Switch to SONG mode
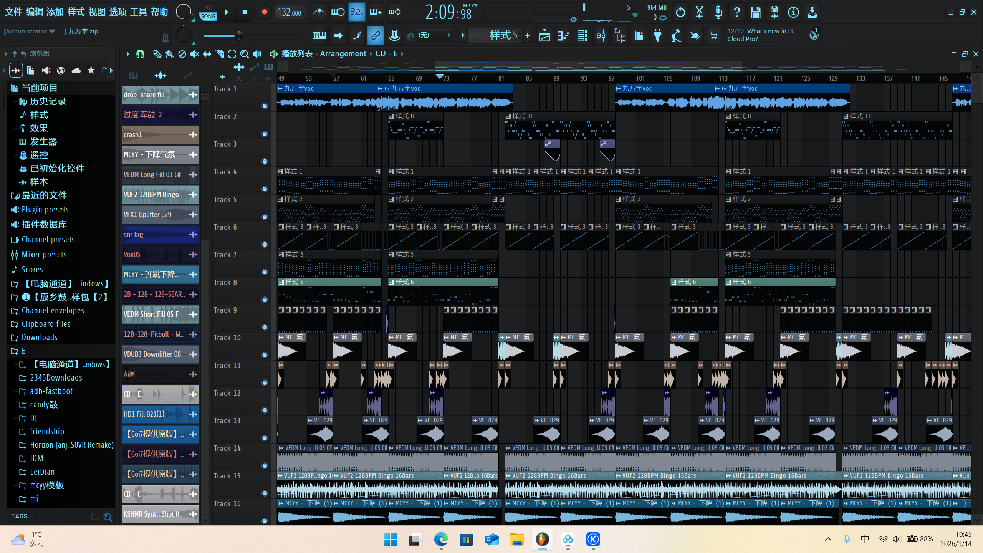Image resolution: width=983 pixels, height=553 pixels. tap(208, 16)
